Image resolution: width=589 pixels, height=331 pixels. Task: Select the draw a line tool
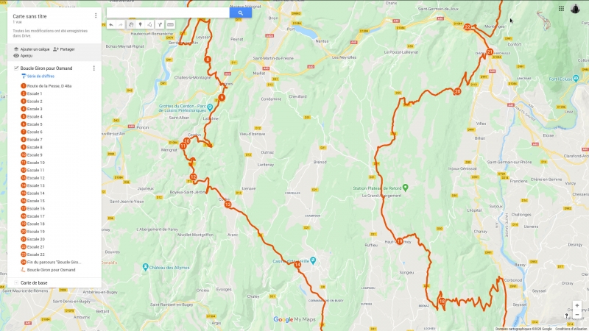tap(150, 25)
